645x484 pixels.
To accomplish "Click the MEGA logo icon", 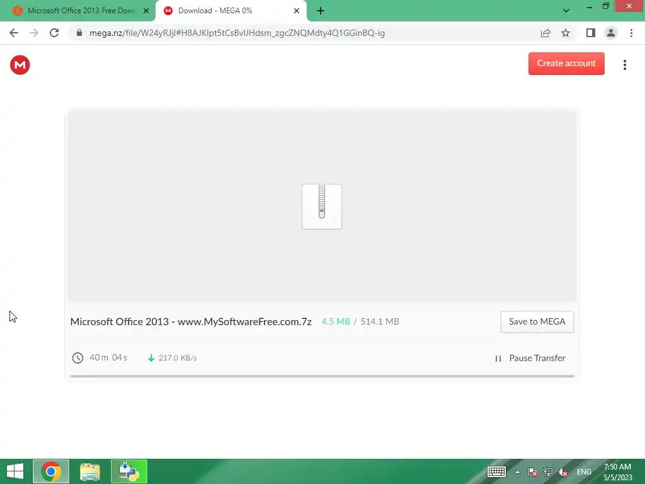I will click(20, 65).
